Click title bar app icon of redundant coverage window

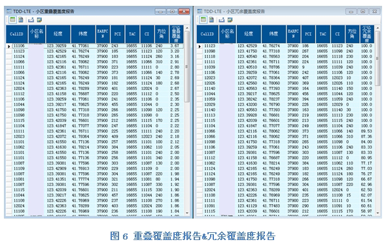[x=200, y=11]
